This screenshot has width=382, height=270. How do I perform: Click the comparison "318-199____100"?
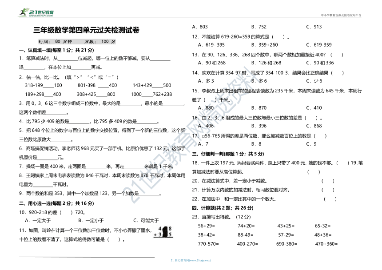[44, 85]
